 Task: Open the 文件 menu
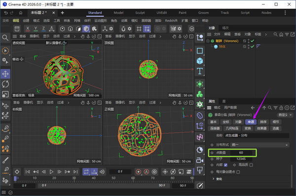tap(5, 21)
